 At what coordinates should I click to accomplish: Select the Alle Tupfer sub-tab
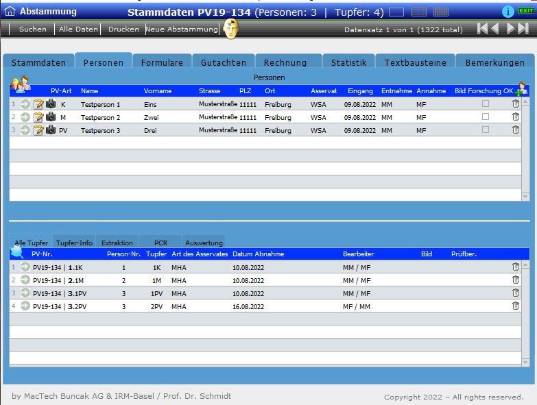pos(31,242)
